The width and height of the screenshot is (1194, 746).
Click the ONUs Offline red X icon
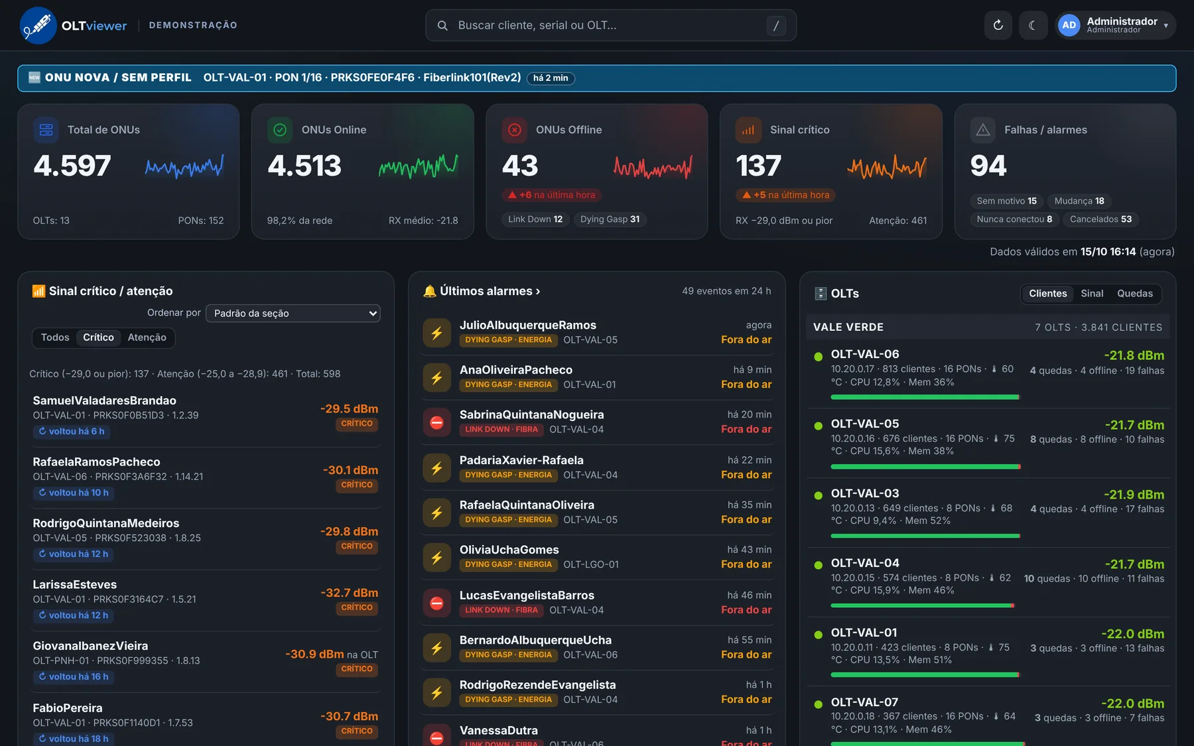pos(515,130)
